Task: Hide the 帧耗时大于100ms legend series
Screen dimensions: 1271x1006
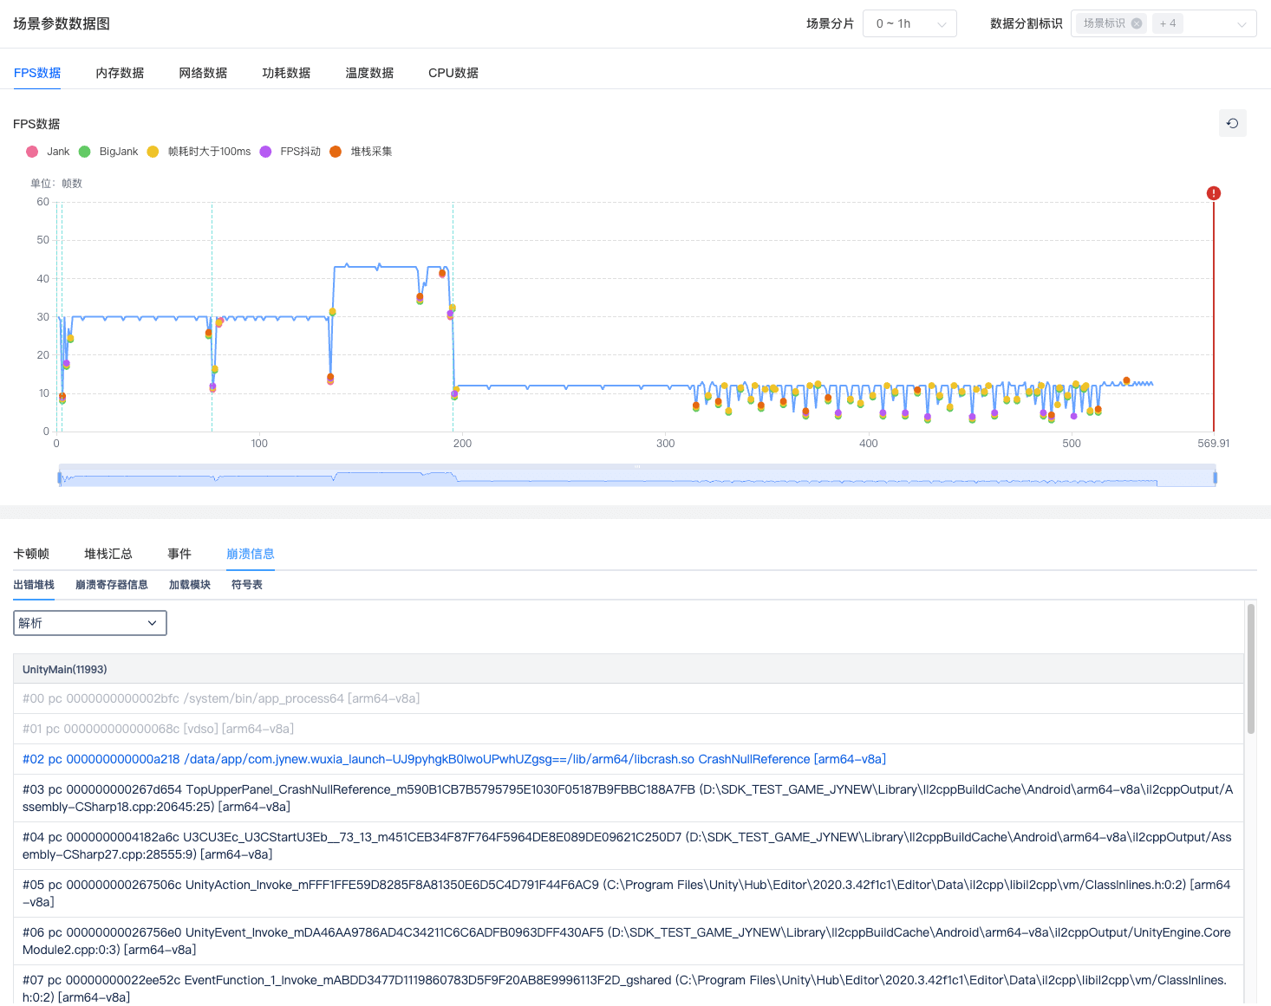Action: point(199,152)
